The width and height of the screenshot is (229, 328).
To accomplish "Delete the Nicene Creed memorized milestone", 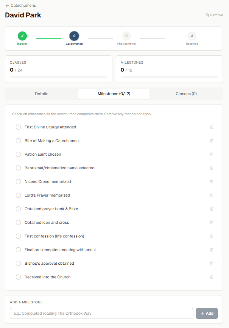I will coord(212,181).
